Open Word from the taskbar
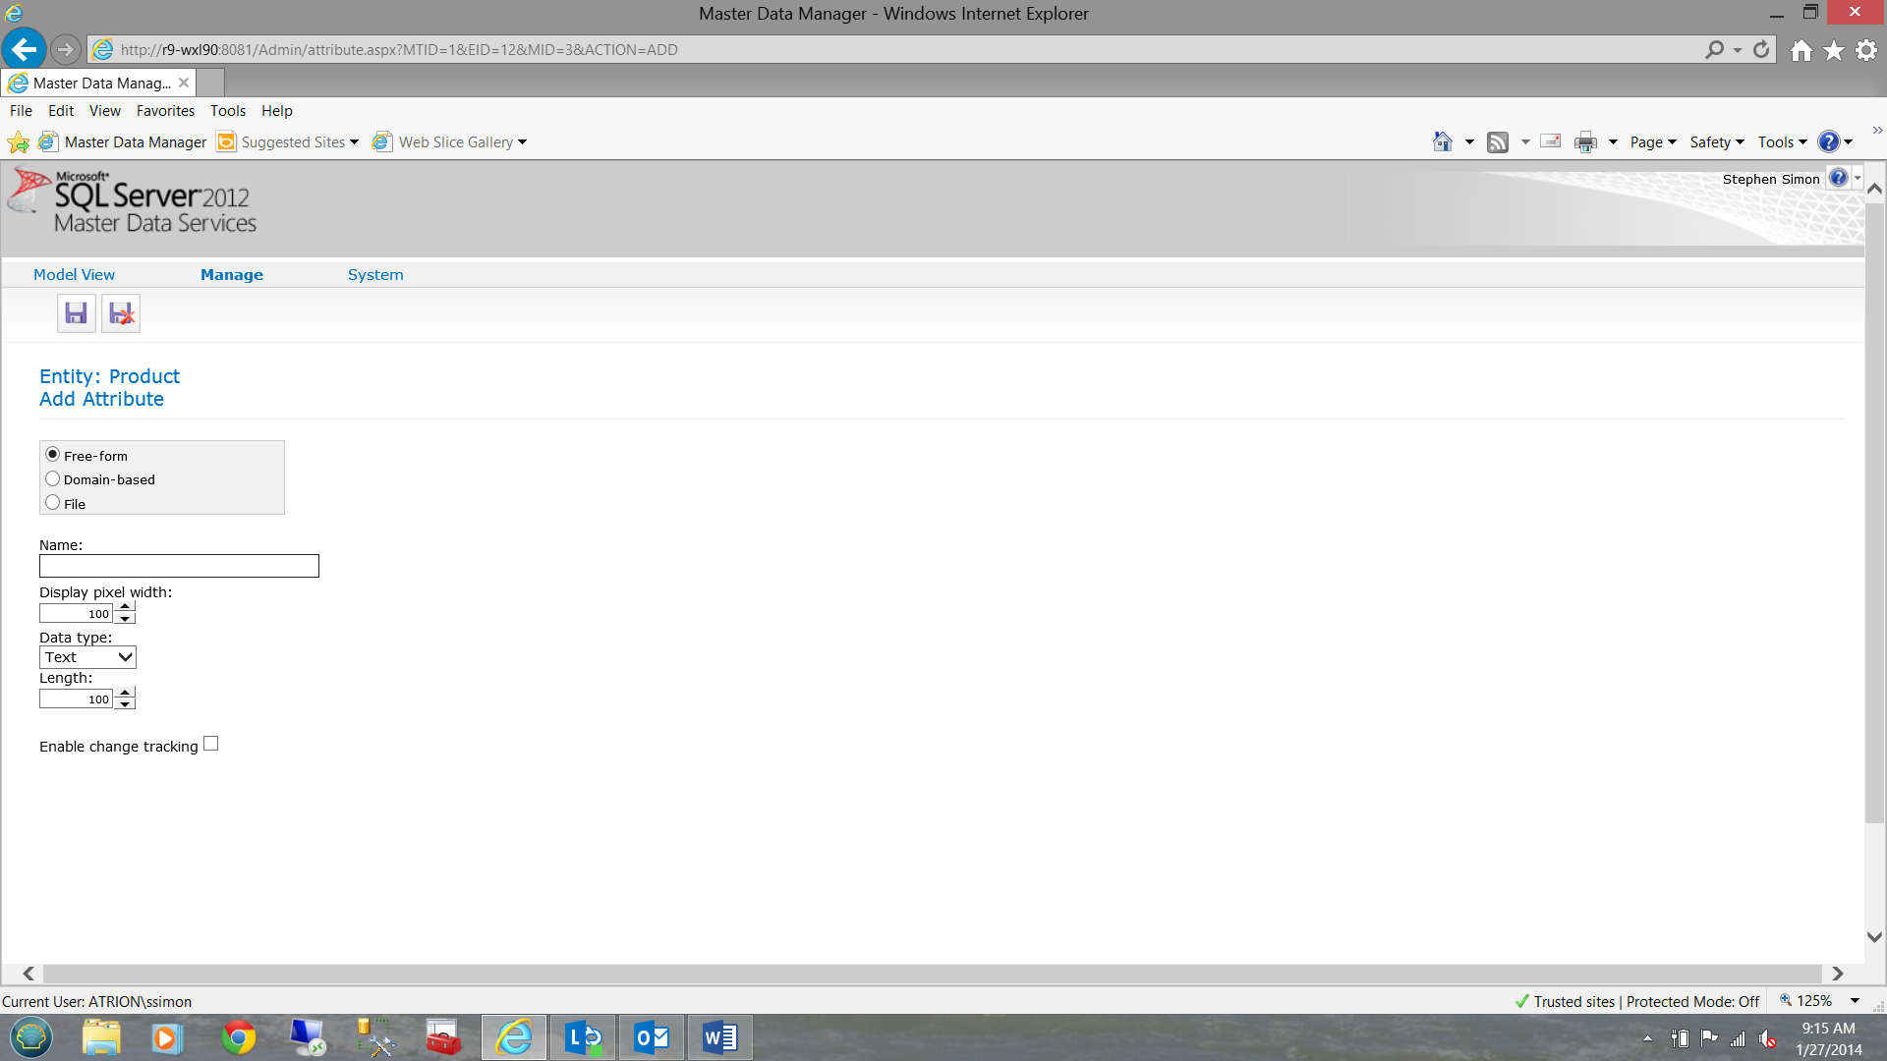The image size is (1887, 1061). click(x=719, y=1037)
